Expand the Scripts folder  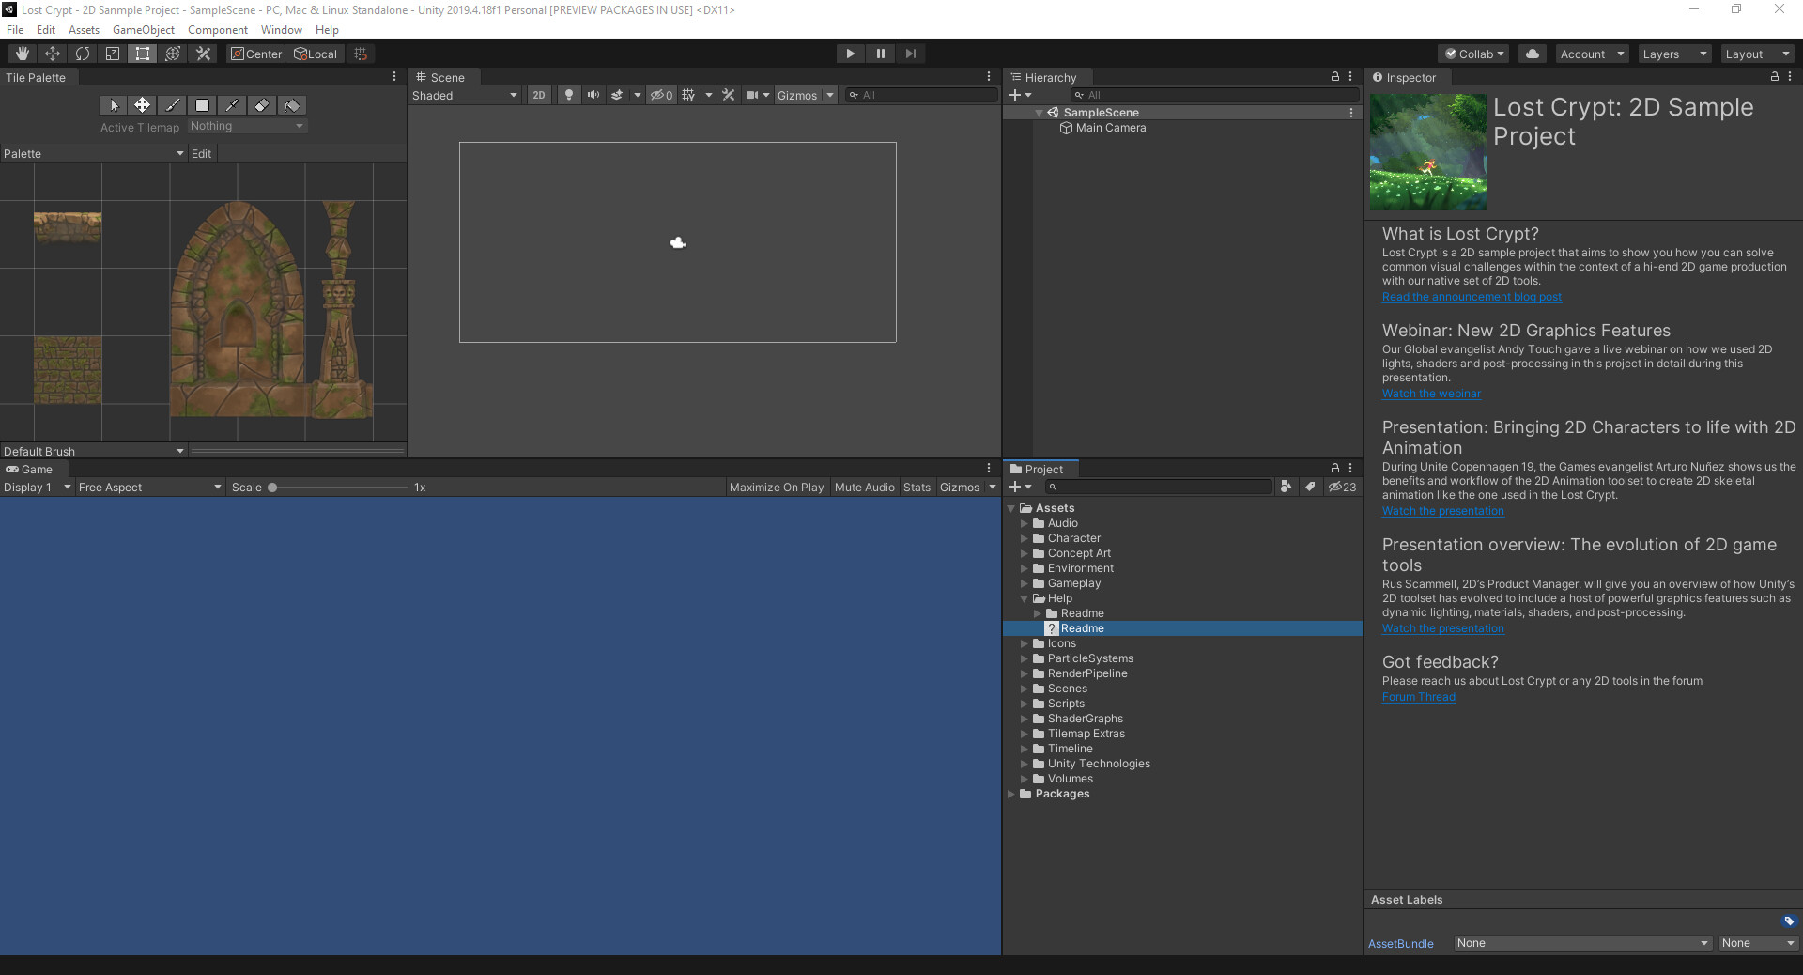[1025, 703]
